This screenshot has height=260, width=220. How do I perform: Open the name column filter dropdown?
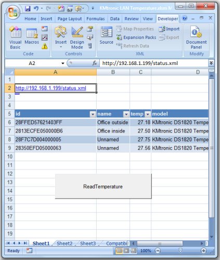click(126, 114)
